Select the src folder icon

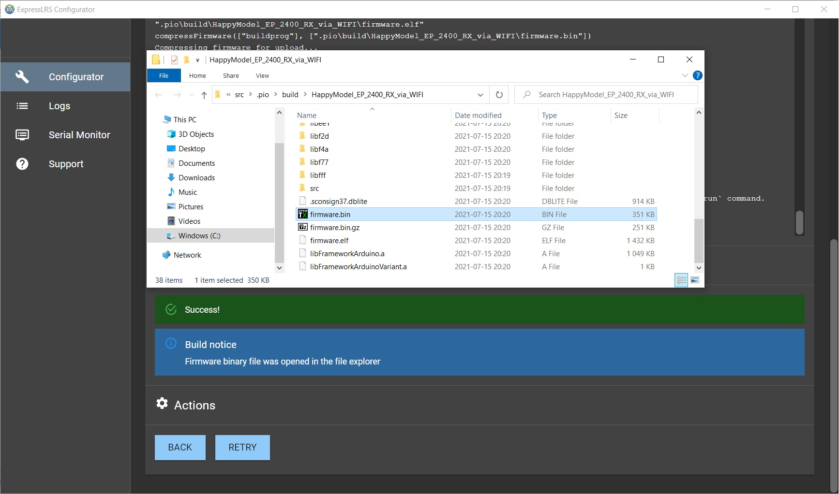coord(302,188)
